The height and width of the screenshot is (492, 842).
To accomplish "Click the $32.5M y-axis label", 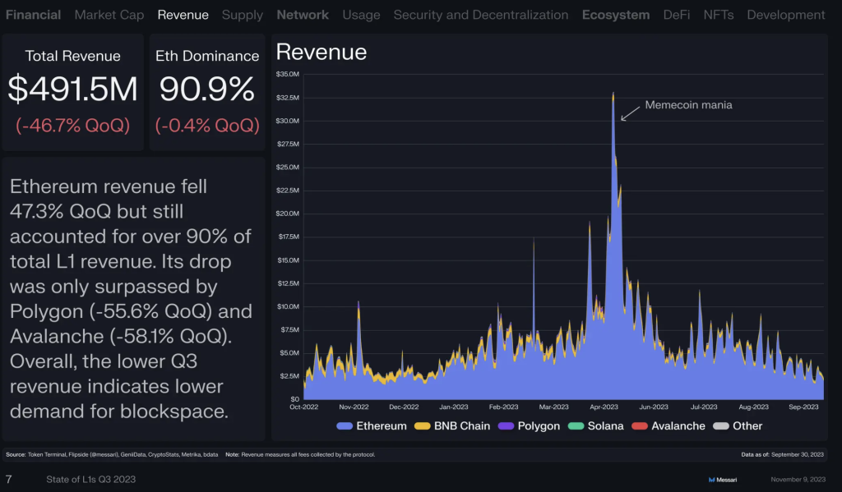I will coord(287,98).
